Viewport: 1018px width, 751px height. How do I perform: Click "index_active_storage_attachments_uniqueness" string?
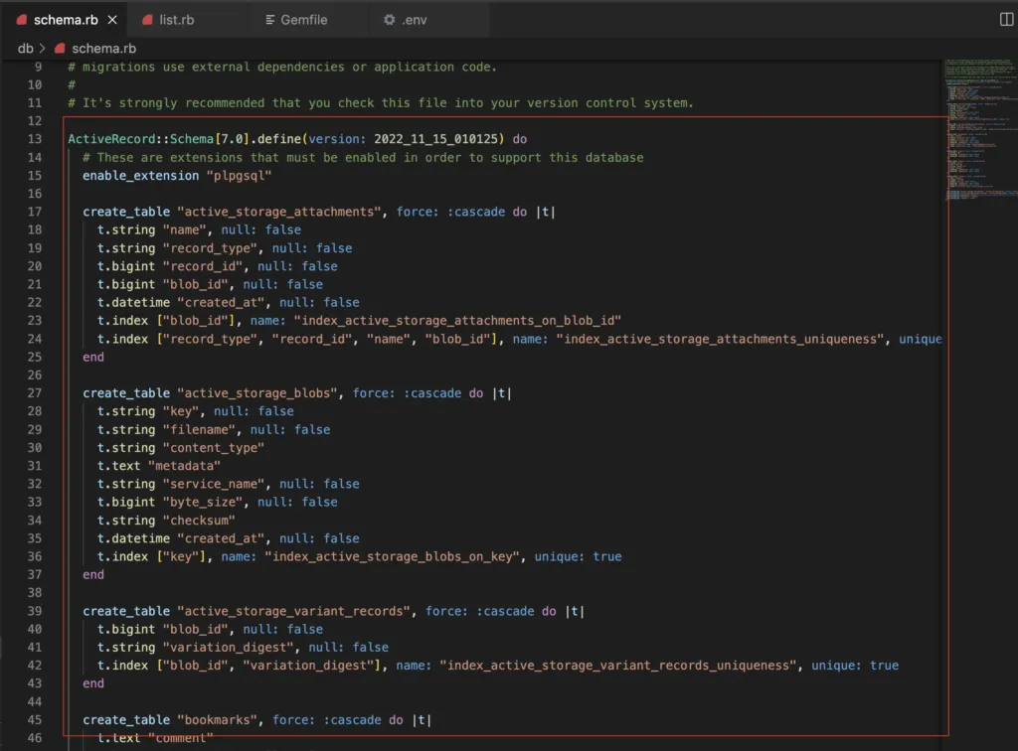pos(720,339)
